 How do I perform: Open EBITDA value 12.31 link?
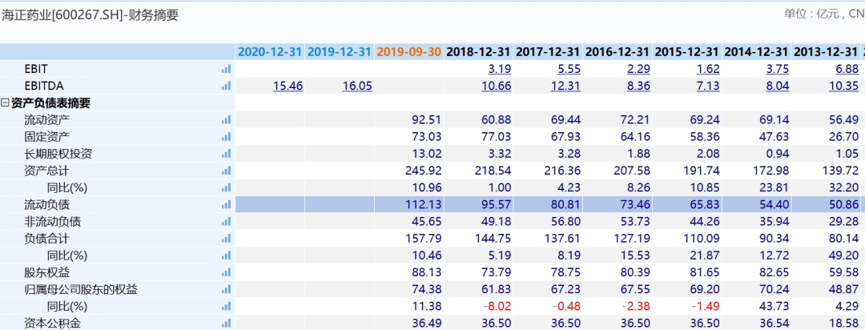[x=566, y=86]
